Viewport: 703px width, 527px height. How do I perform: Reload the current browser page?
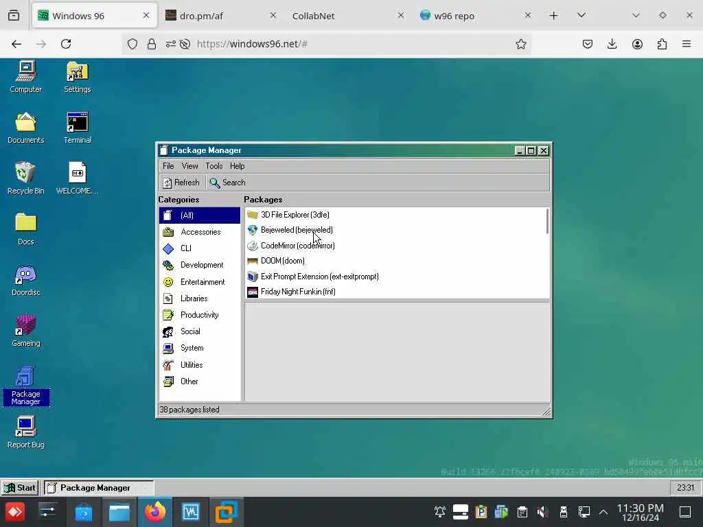66,44
